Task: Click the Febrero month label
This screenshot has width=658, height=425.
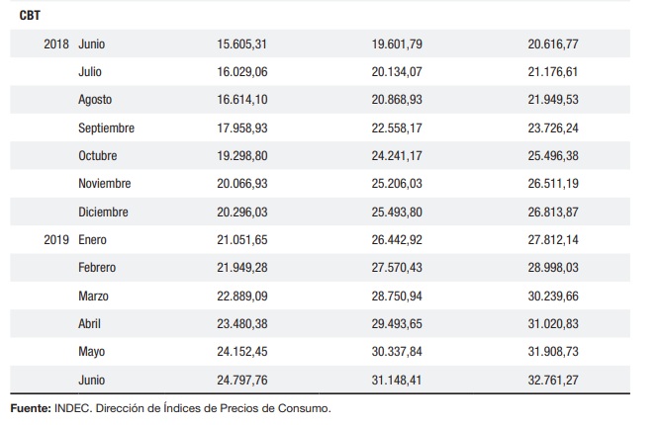Action: coord(97,268)
